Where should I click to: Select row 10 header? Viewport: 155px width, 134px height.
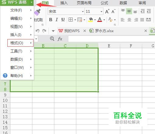pos(5,100)
